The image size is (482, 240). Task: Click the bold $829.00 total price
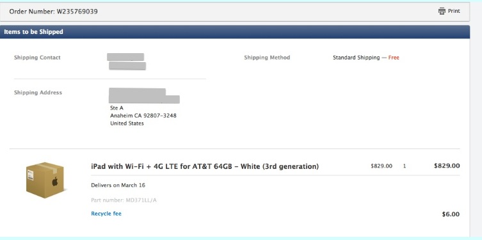click(447, 166)
